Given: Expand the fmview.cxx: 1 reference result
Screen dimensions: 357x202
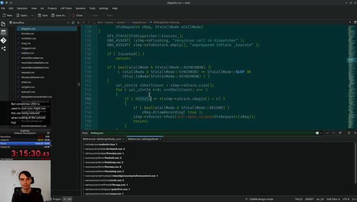Looking at the screenshot, I should 84,153.
